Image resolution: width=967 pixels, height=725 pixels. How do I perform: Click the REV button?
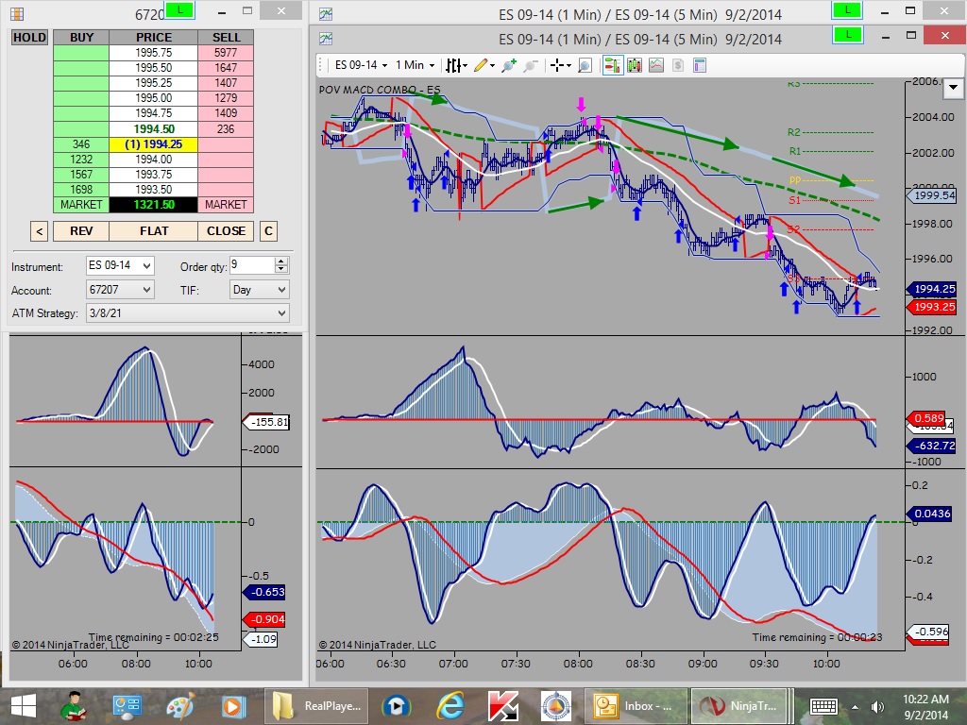(x=81, y=231)
